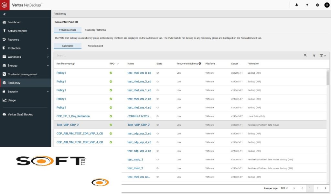Open the settings gear icon
The height and width of the screenshot is (194, 331).
click(x=317, y=5)
